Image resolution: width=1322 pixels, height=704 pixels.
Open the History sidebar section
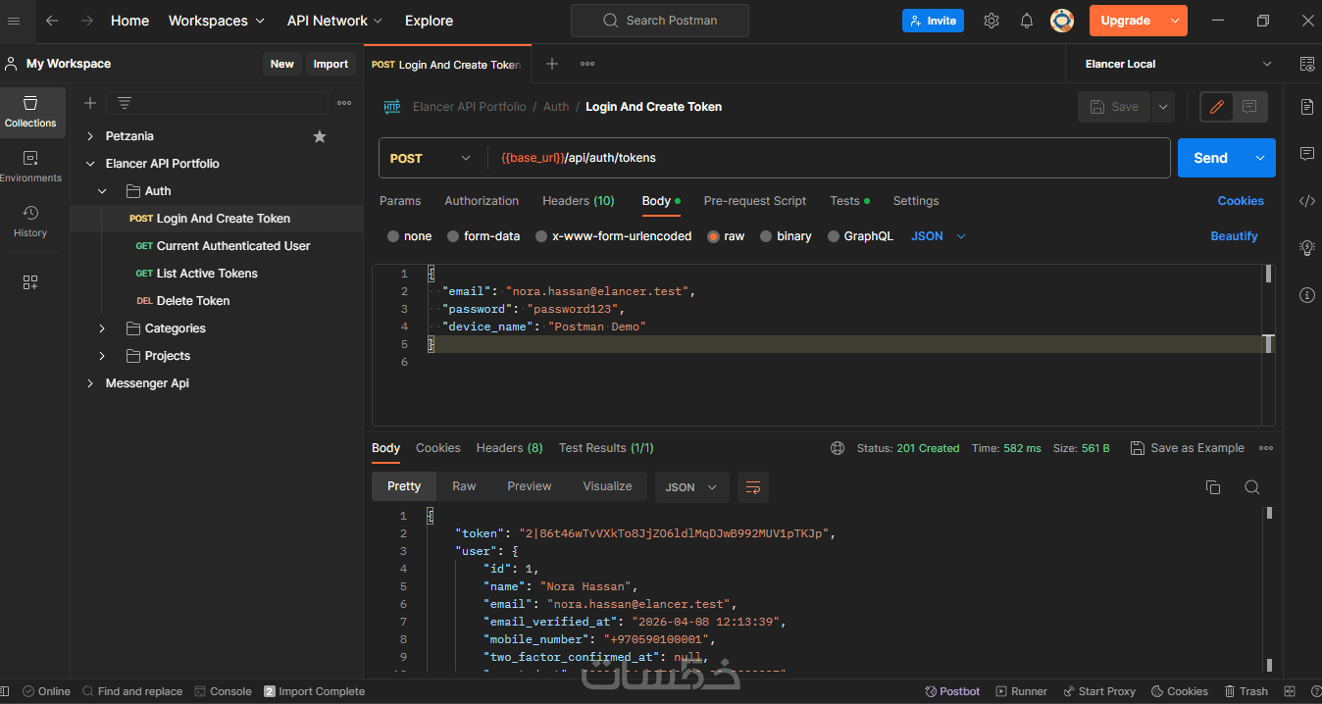(30, 222)
